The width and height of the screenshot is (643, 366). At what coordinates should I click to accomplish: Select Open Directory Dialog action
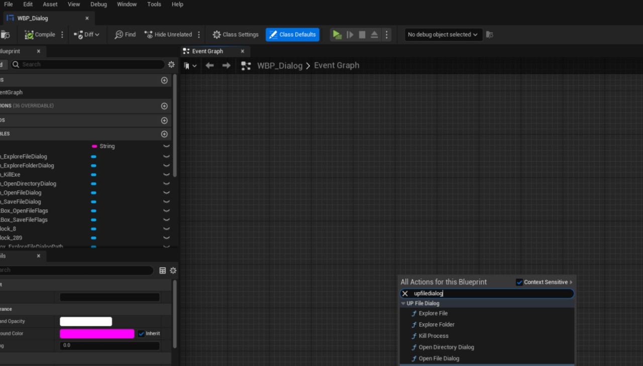(446, 347)
